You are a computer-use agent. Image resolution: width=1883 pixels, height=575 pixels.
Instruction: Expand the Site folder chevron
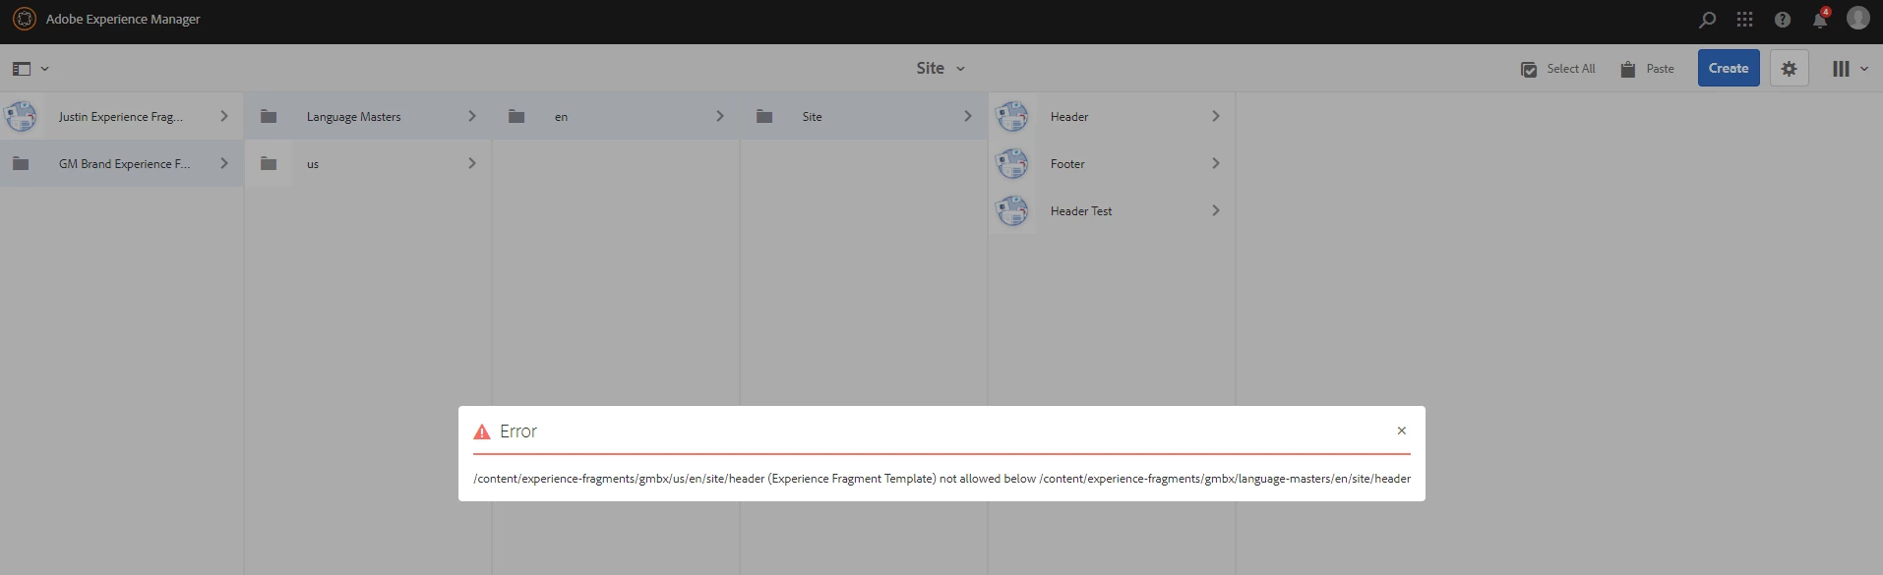tap(968, 116)
